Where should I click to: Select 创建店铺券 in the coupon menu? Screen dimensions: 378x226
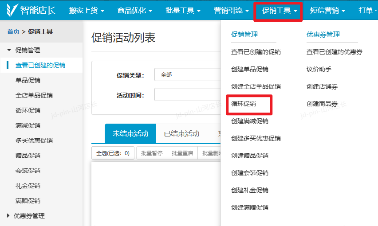322,86
